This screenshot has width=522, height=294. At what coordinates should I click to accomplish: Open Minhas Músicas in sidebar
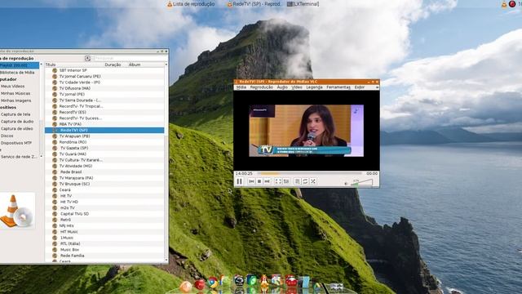click(x=15, y=94)
